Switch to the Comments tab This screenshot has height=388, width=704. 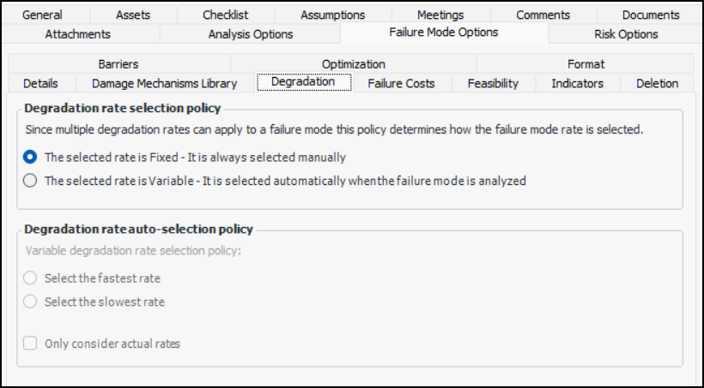click(x=543, y=15)
